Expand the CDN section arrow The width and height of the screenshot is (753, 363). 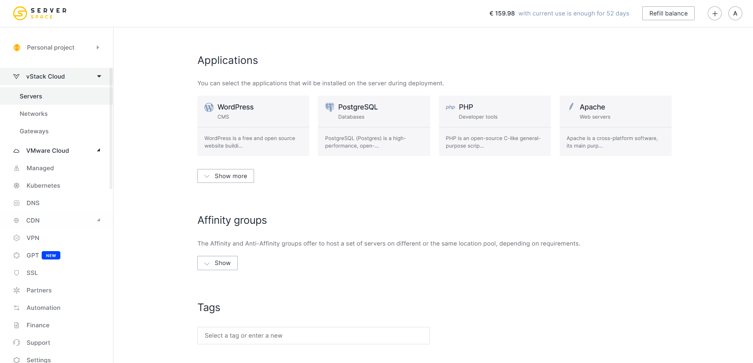(x=99, y=220)
